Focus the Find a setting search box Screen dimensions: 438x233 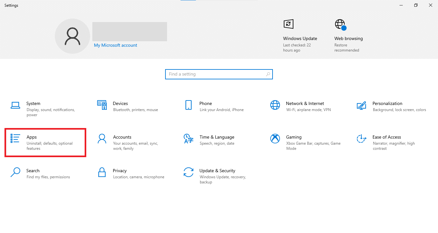click(x=215, y=74)
